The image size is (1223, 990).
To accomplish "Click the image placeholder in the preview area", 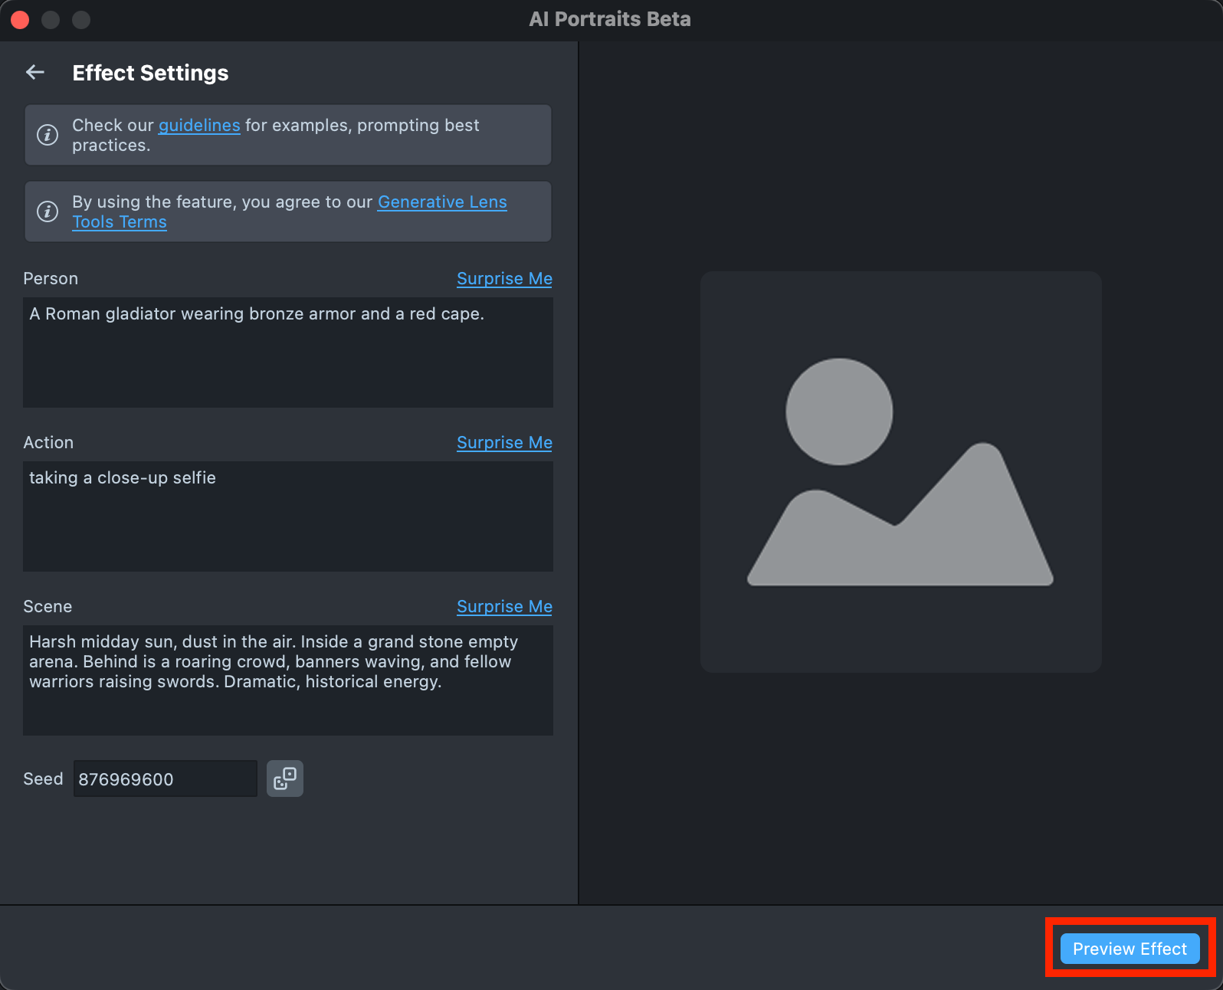I will [x=900, y=471].
